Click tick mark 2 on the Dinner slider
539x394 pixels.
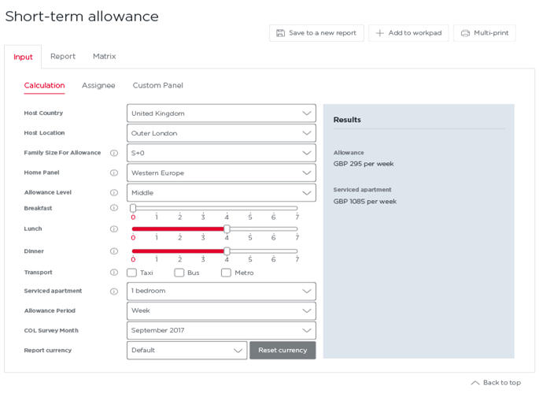tap(179, 259)
